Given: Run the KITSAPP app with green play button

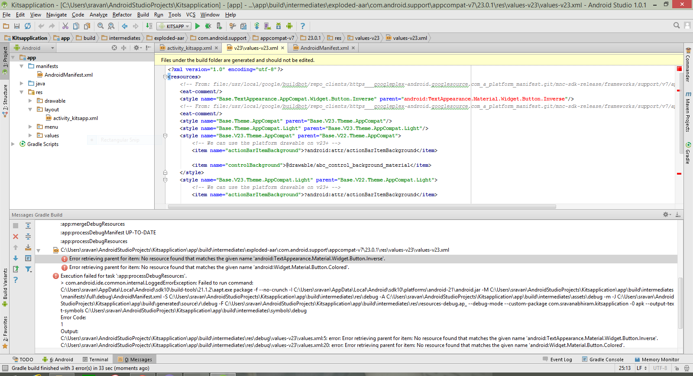Looking at the screenshot, I should (198, 26).
